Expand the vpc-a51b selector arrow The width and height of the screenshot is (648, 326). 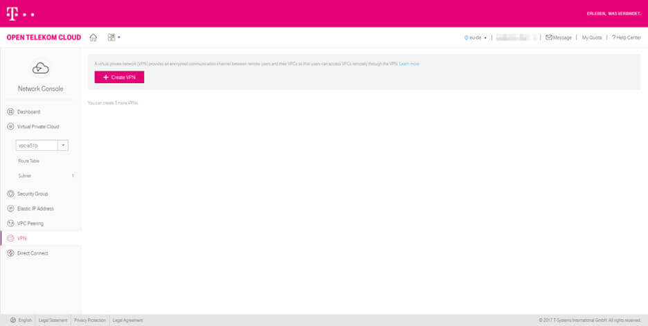click(x=63, y=145)
